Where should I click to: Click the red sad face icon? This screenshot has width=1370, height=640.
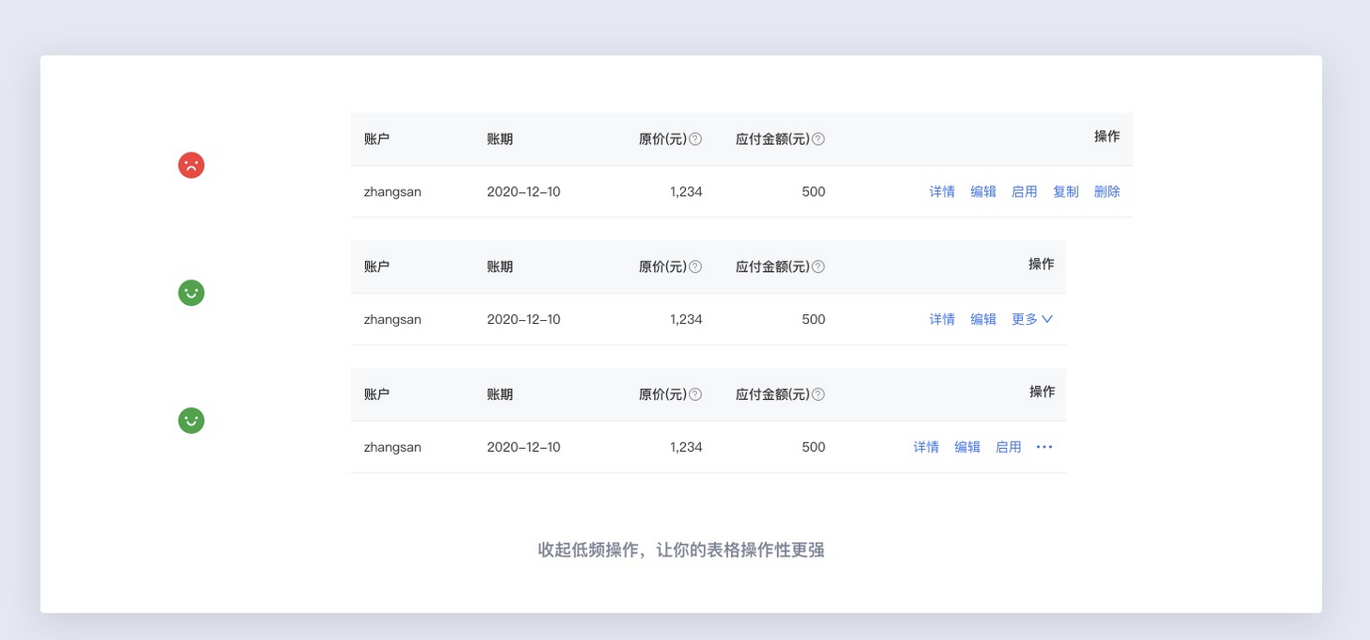coord(191,166)
